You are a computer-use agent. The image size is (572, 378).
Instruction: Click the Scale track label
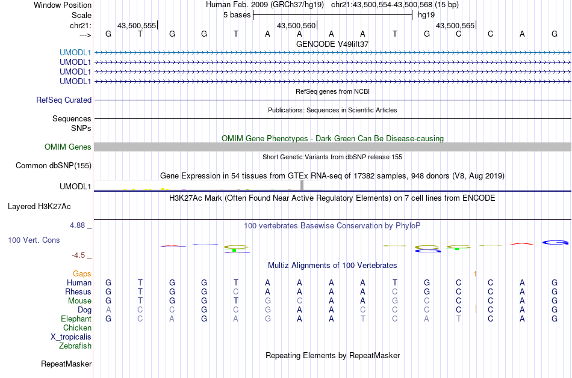click(x=81, y=15)
